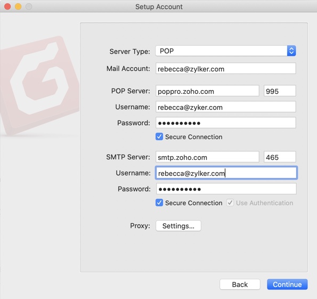Screen dimensions: 317x299
Task: Click the Mail Account label
Action: 128,69
